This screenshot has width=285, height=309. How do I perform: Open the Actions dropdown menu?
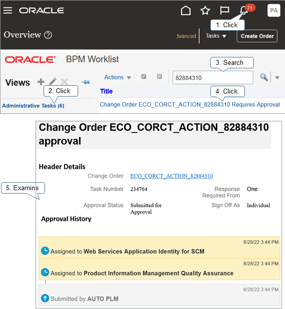pos(118,77)
